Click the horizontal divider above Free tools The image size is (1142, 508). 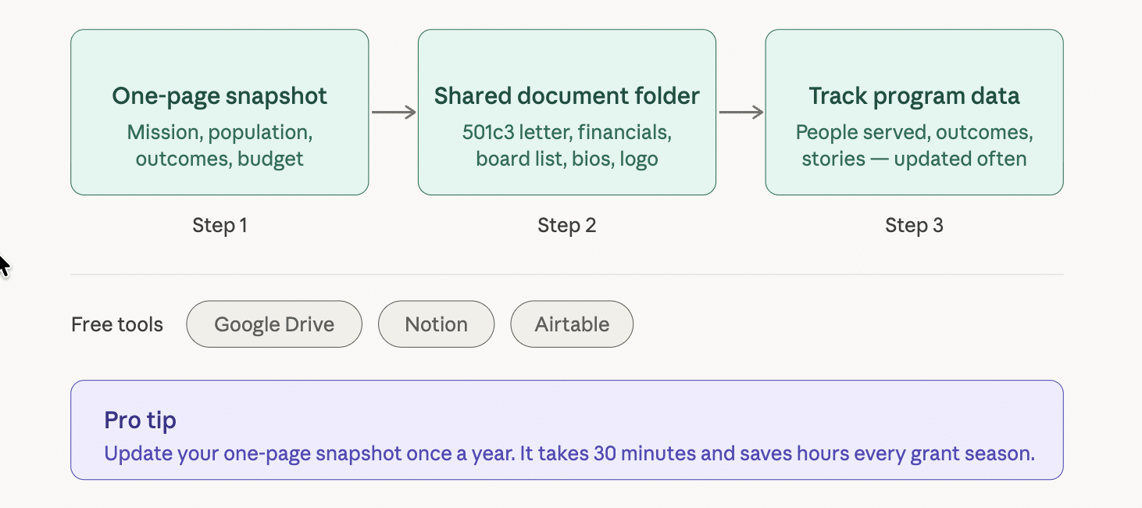click(x=567, y=275)
